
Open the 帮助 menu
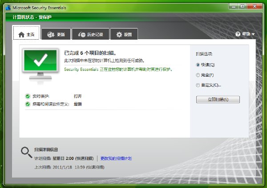click(245, 34)
